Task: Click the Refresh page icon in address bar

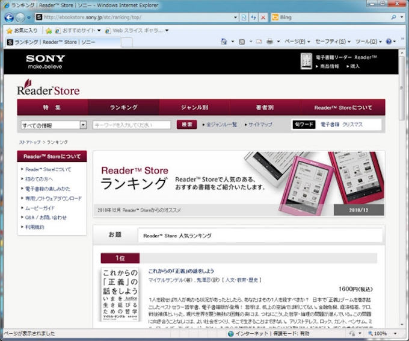Action: coord(253,17)
